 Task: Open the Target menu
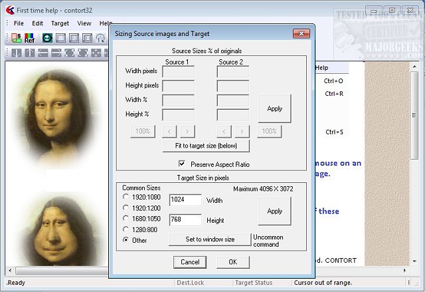pyautogui.click(x=60, y=23)
